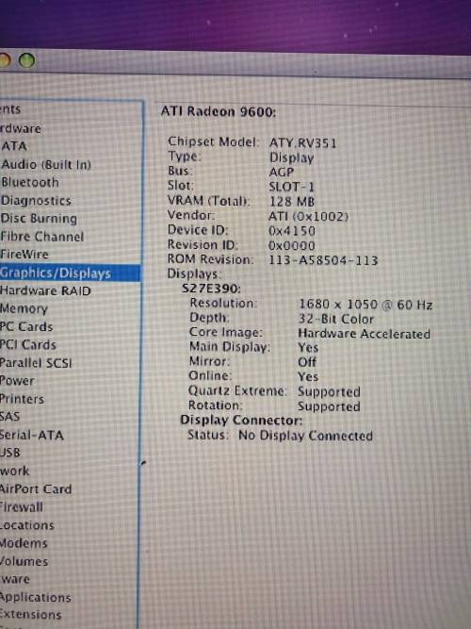Viewport: 471px width, 629px height.
Task: Select FireWire in sidebar
Action: (24, 255)
